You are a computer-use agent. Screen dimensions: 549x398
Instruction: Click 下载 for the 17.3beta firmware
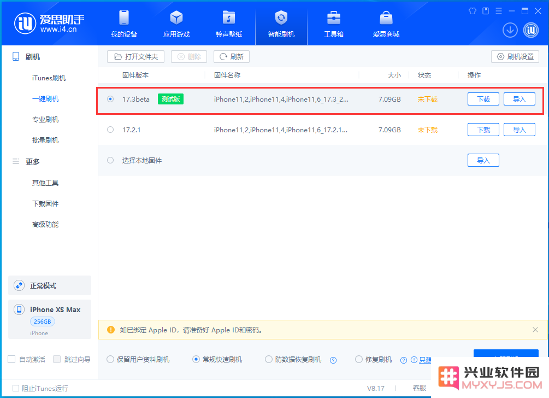pos(483,99)
